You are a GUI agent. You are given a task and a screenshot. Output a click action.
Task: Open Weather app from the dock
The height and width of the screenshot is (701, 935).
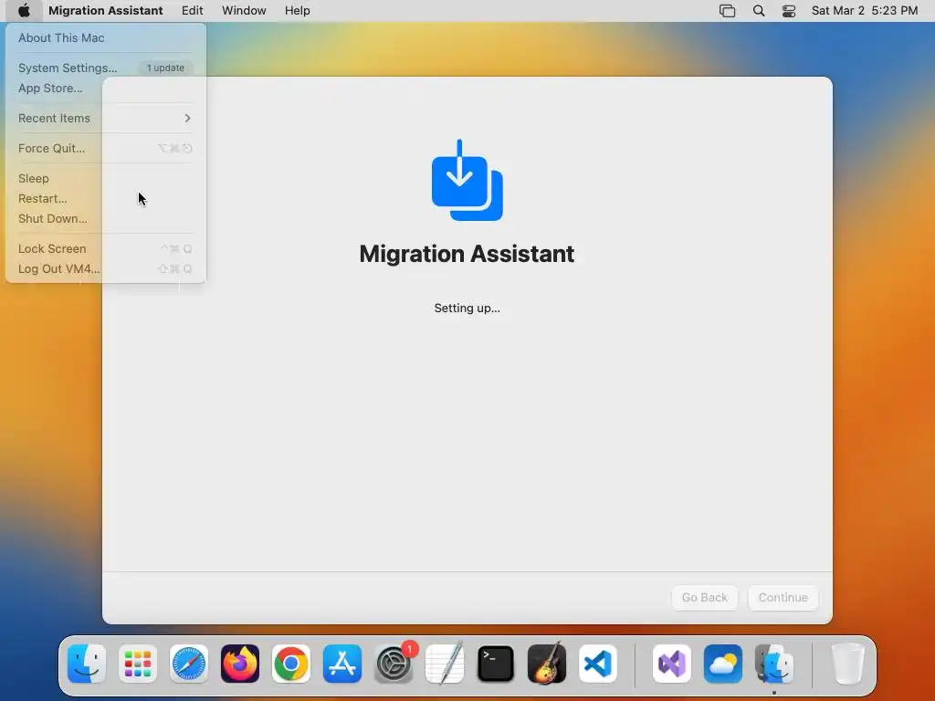(x=723, y=664)
